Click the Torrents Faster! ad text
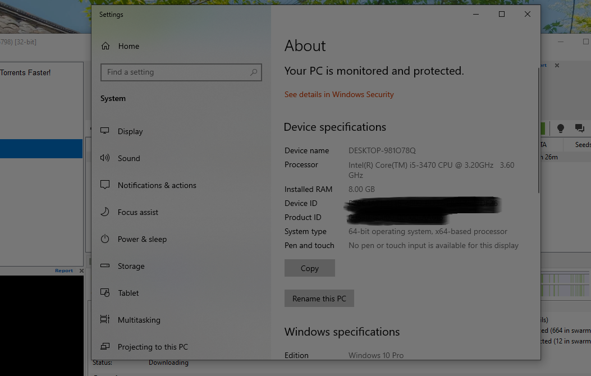591x376 pixels. coord(25,73)
